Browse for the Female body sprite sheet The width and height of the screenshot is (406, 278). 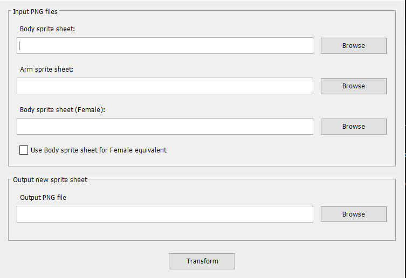tap(353, 127)
